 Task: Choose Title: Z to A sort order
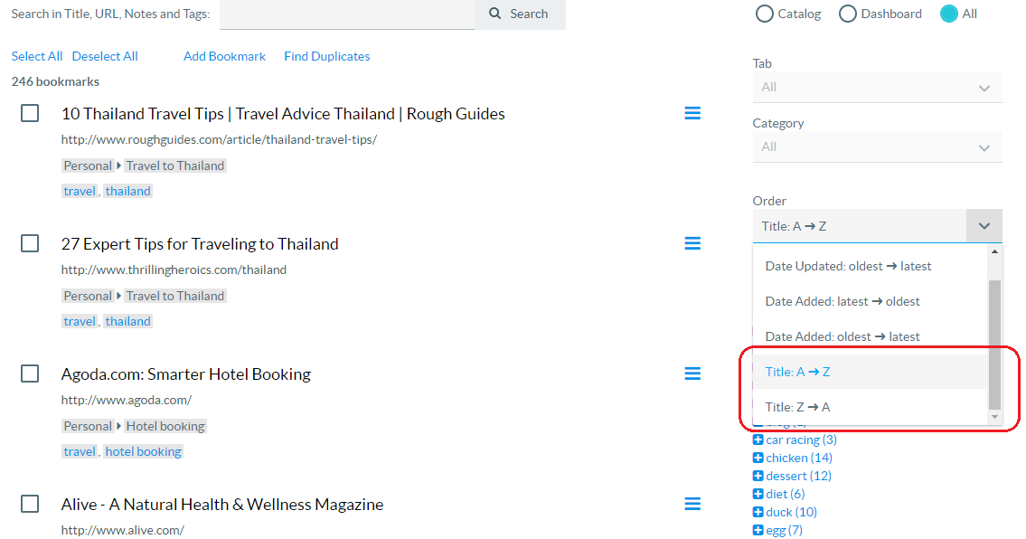pos(798,406)
